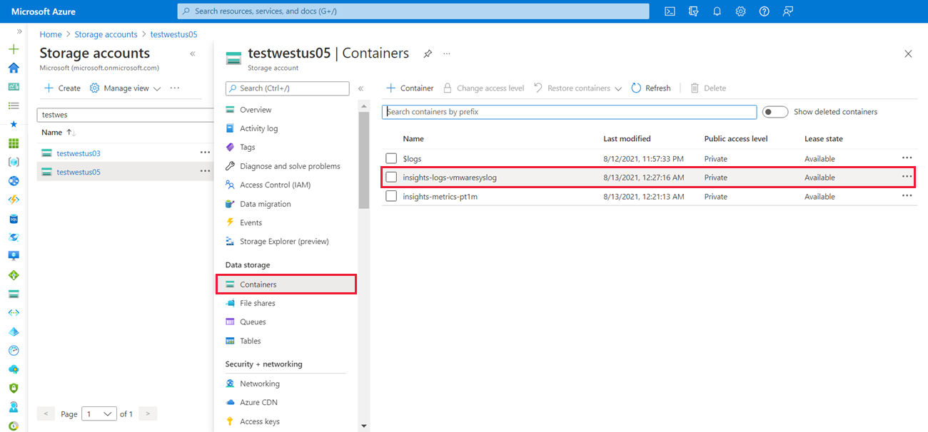
Task: Pin the testwestus05 Containers blade
Action: (x=428, y=53)
